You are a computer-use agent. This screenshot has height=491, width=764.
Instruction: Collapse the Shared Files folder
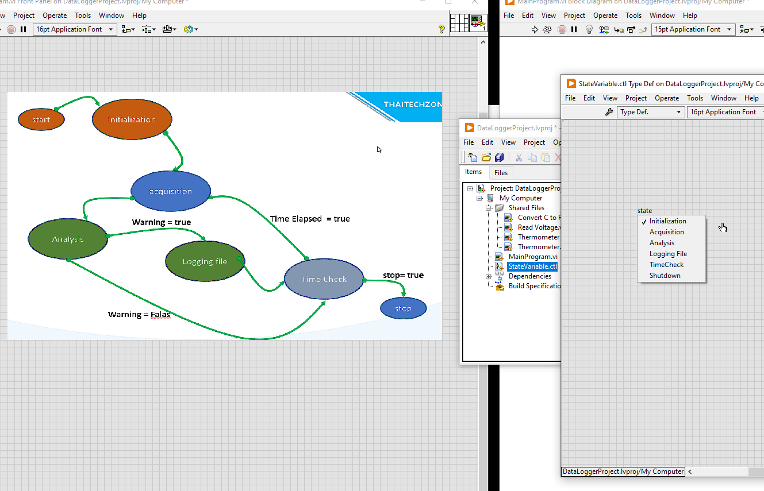coord(489,208)
